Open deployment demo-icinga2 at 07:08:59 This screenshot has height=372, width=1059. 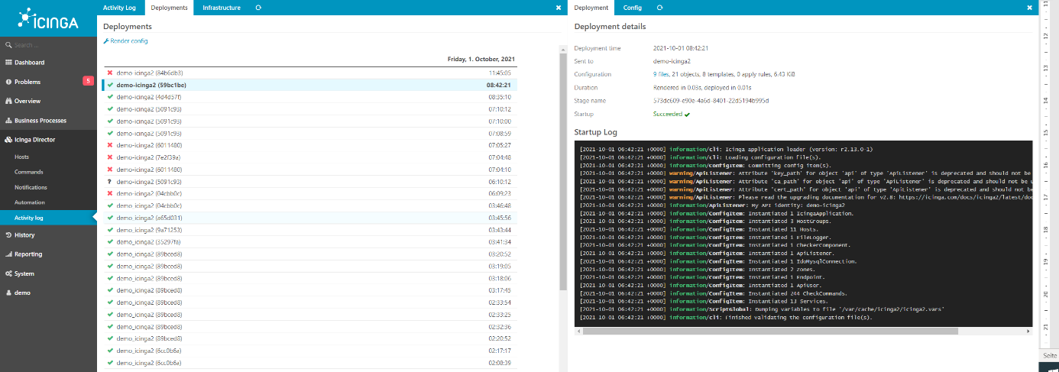coord(309,134)
